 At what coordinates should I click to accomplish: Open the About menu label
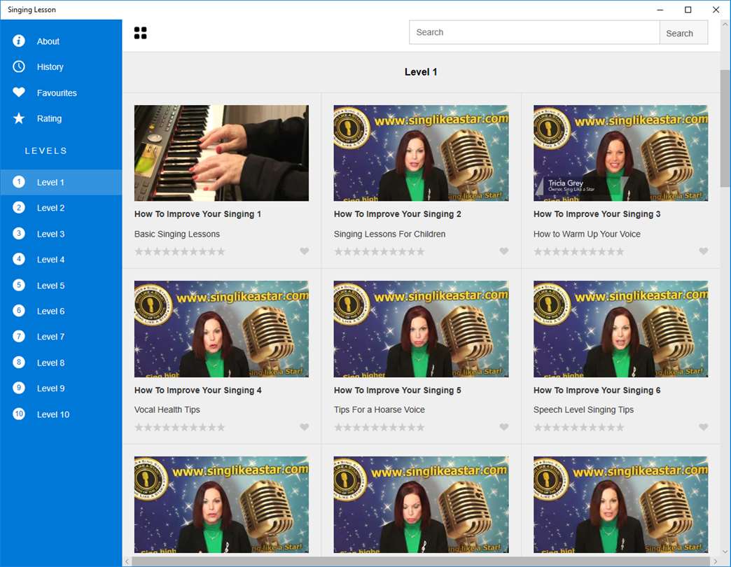pos(48,41)
